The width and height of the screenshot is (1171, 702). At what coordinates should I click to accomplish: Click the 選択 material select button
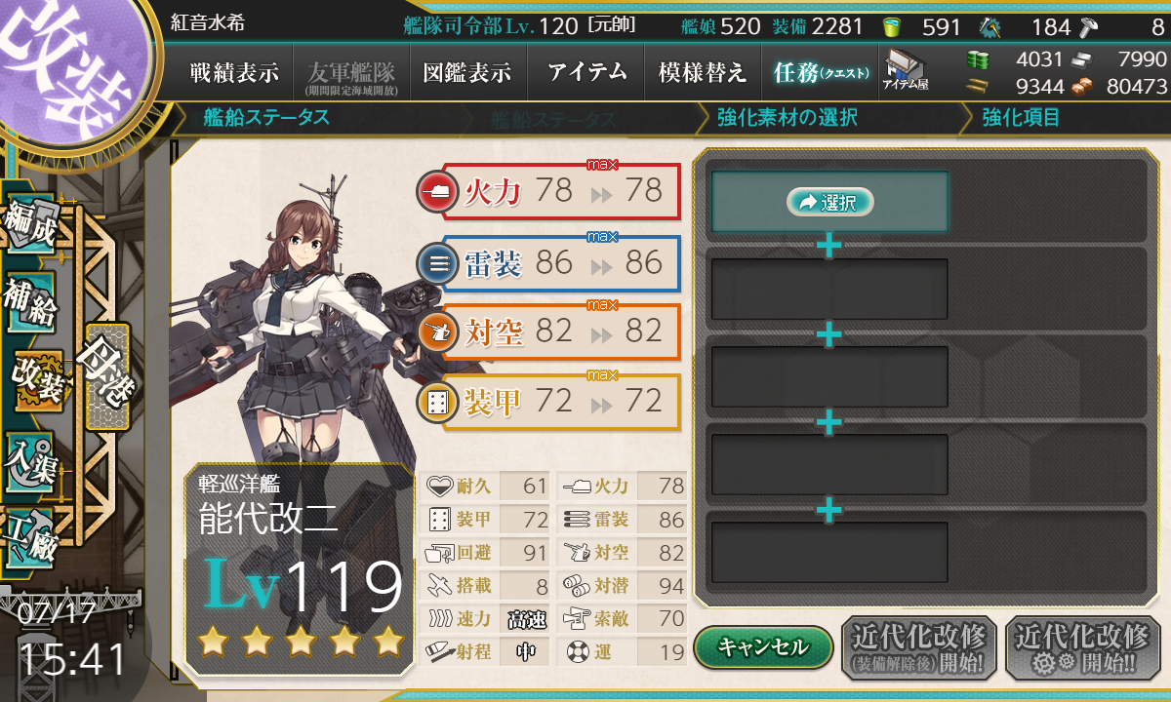click(829, 202)
